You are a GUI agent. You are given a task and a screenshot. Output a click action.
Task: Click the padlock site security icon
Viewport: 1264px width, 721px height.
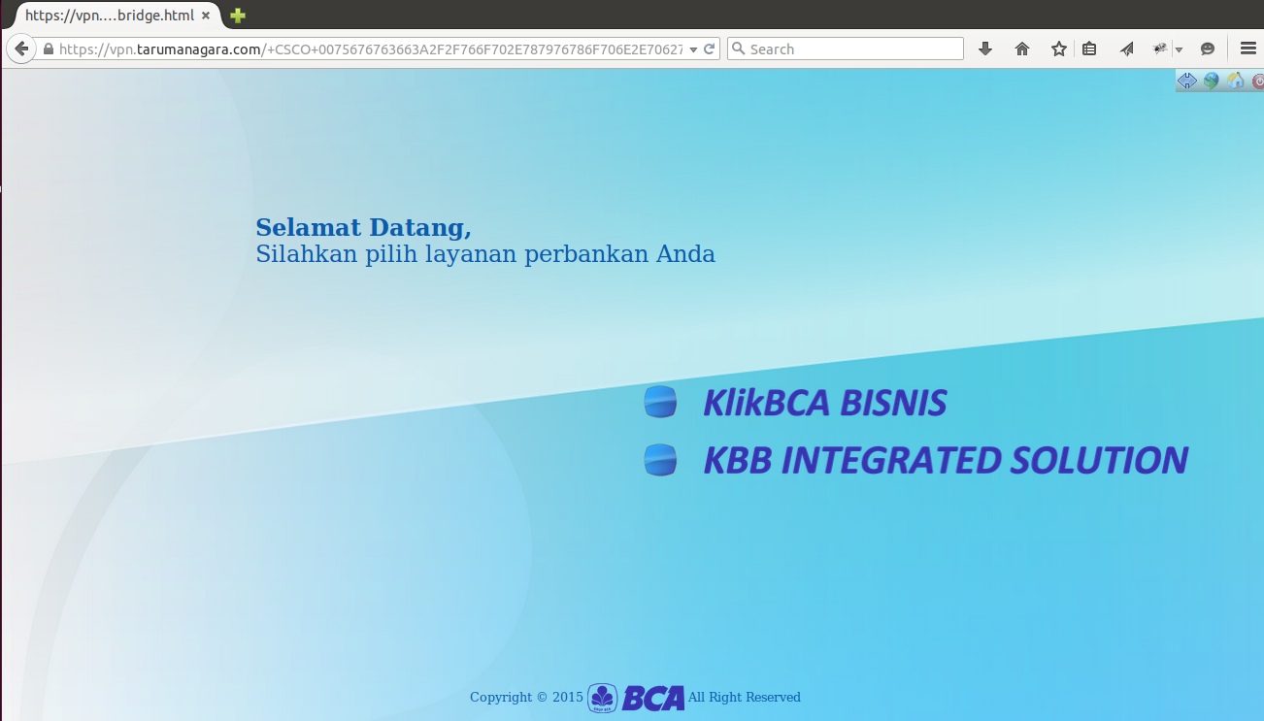(x=48, y=49)
